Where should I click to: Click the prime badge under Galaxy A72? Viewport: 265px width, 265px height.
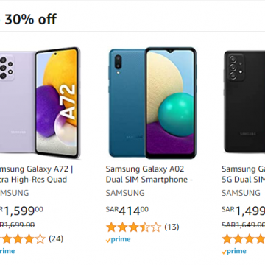coord(7,251)
